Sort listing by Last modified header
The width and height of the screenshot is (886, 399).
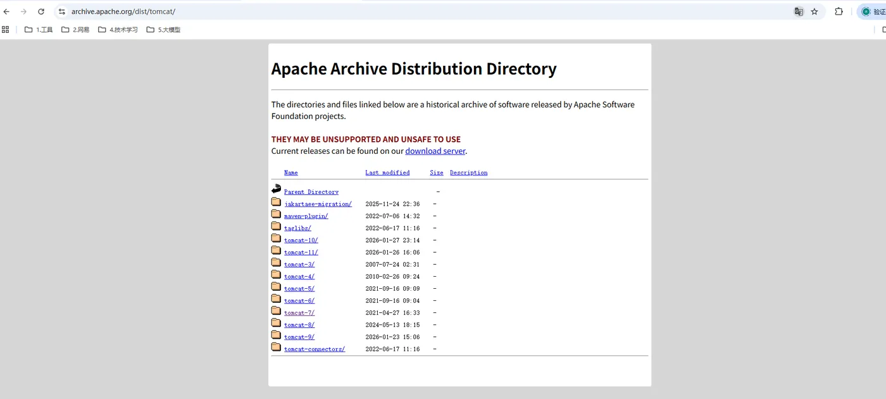(387, 172)
